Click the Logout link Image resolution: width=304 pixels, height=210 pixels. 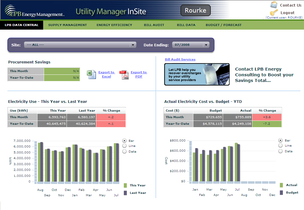pyautogui.click(x=288, y=13)
